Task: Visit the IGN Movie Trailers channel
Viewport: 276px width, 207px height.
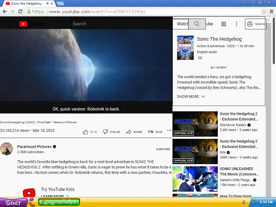Action: point(233,125)
